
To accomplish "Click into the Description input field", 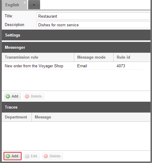I will pos(93,25).
